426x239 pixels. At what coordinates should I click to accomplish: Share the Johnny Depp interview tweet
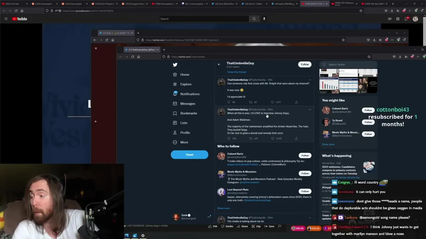click(x=296, y=138)
